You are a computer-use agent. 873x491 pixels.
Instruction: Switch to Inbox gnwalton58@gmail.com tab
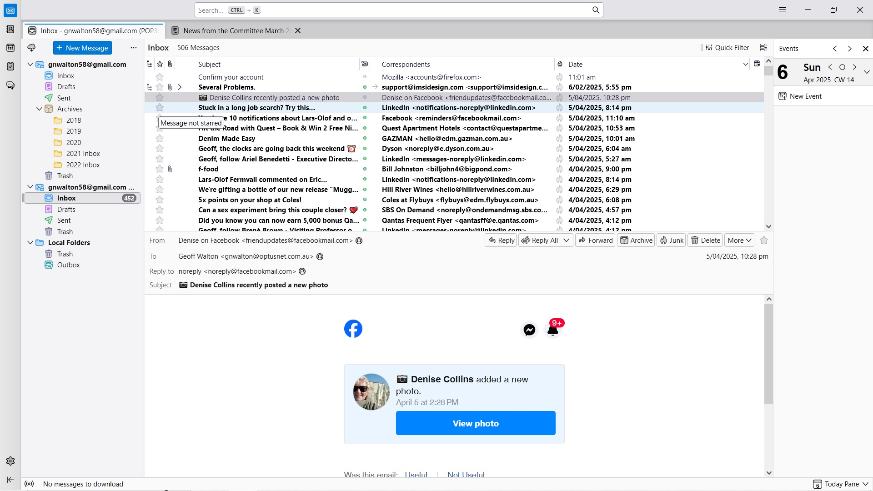(x=95, y=30)
